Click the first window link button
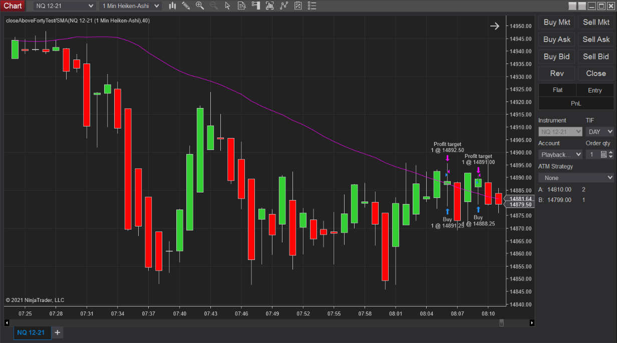Image resolution: width=617 pixels, height=343 pixels. [572, 6]
